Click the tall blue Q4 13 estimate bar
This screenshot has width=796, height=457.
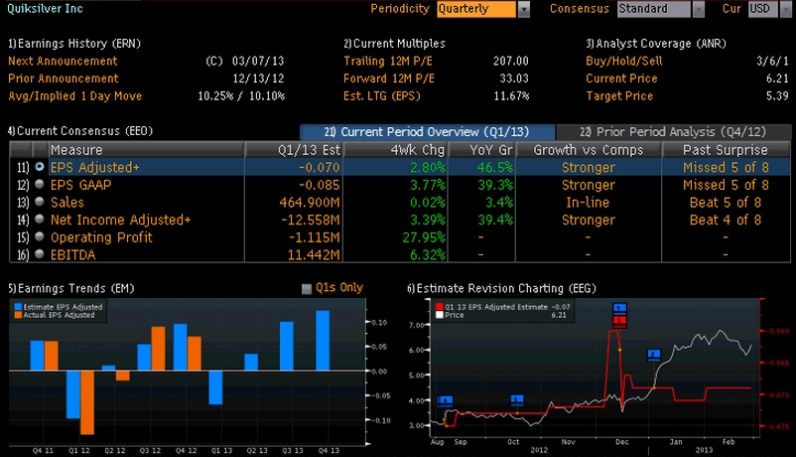pos(323,341)
